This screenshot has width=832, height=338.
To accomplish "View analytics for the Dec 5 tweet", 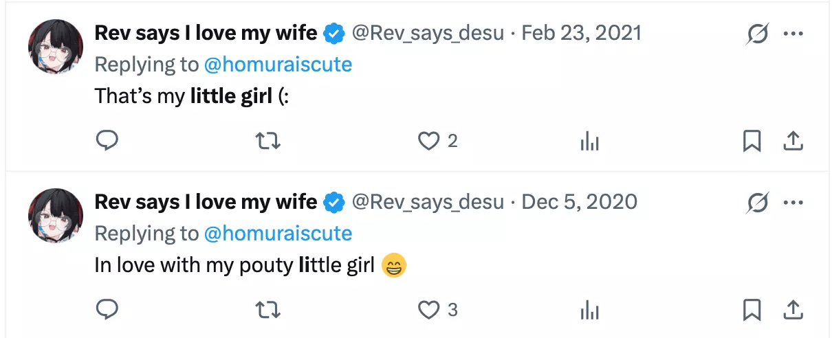I will click(x=590, y=311).
